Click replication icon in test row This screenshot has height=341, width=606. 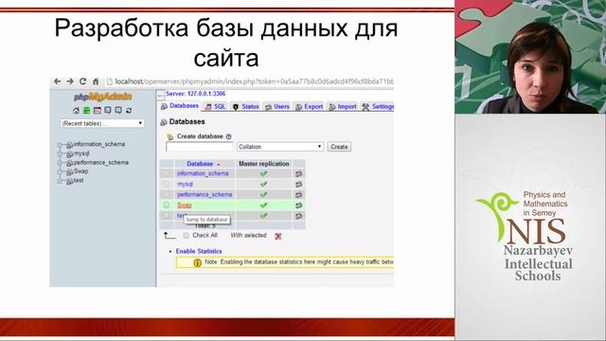click(x=299, y=216)
